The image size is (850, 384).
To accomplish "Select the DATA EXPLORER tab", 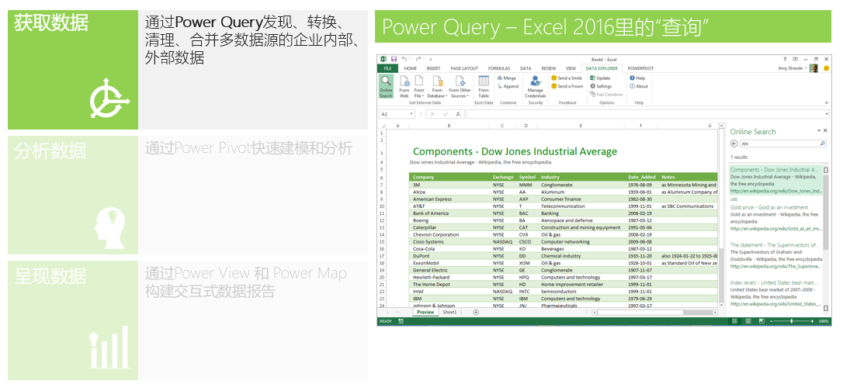I will [602, 69].
